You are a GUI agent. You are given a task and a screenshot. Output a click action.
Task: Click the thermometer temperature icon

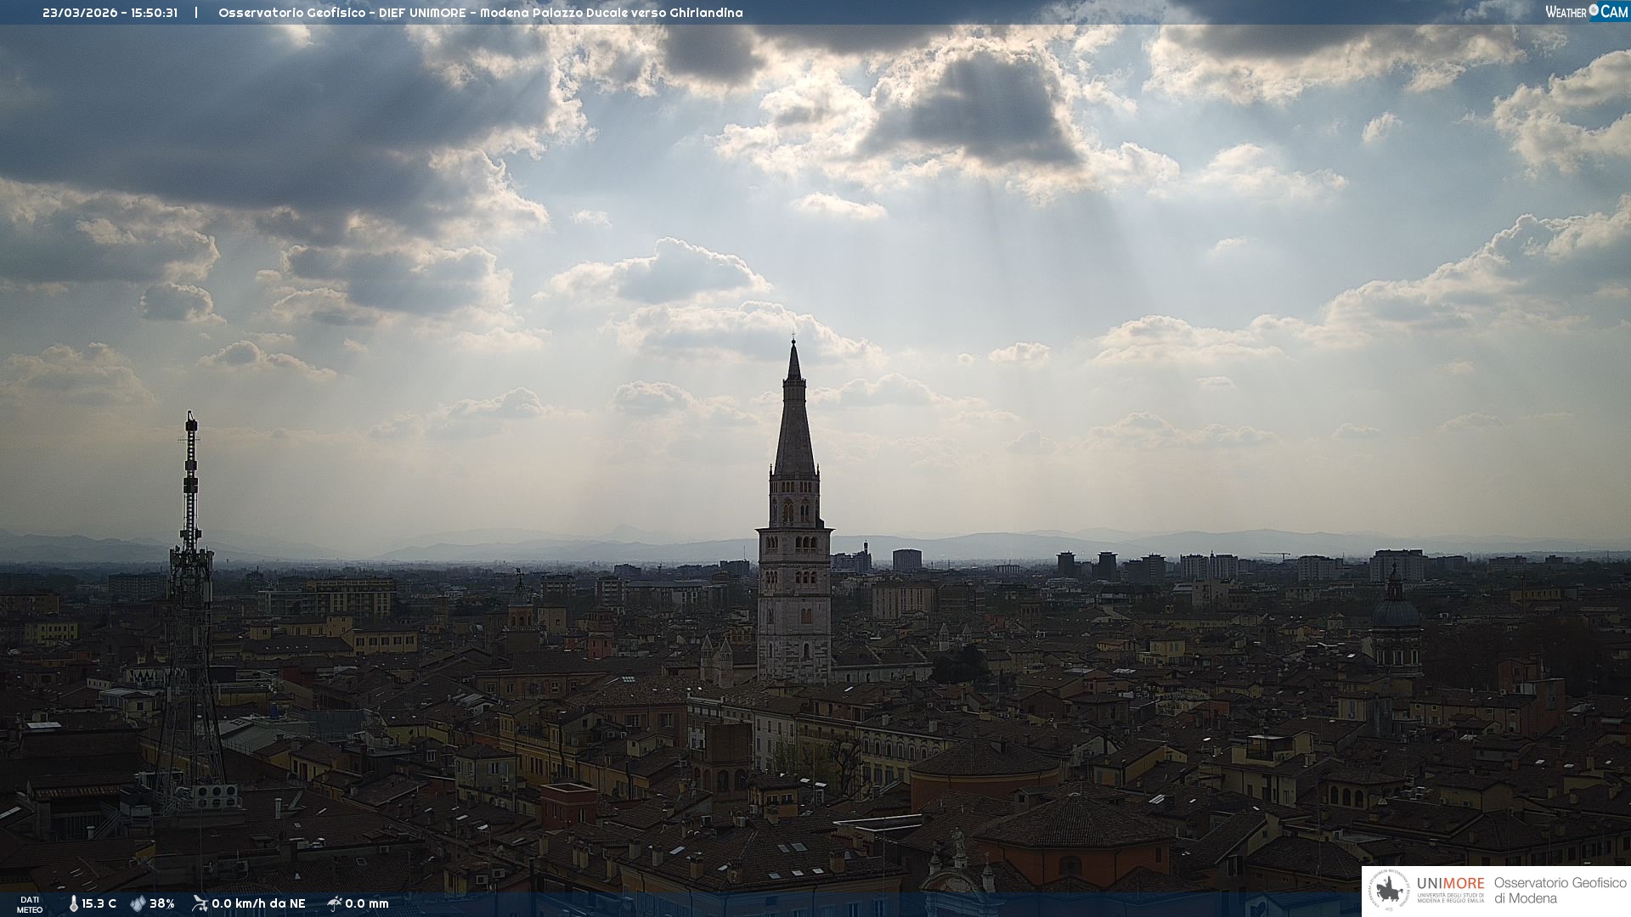(x=73, y=903)
